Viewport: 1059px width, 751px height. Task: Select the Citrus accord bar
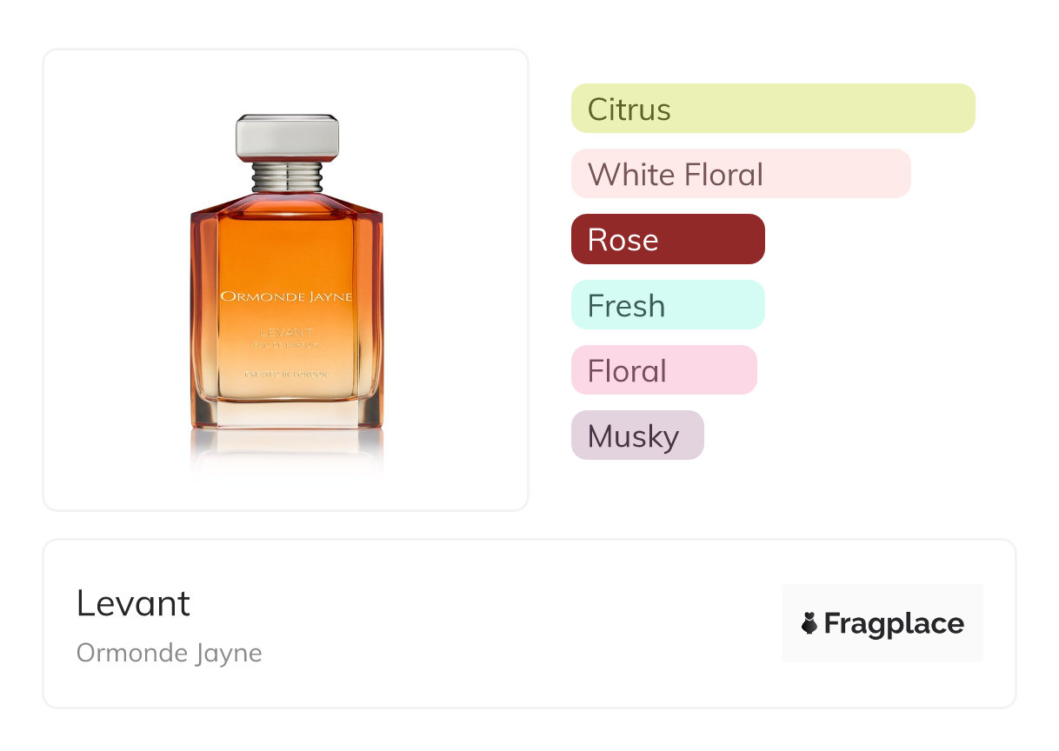(773, 109)
